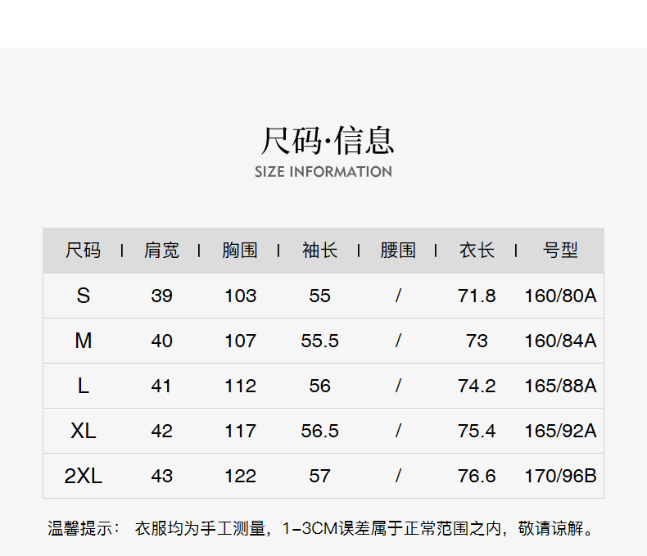This screenshot has width=647, height=556.
Task: Select the 尺码 column header
Action: (83, 251)
